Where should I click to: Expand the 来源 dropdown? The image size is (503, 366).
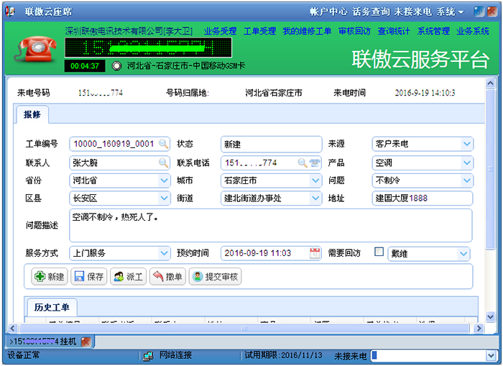point(467,144)
